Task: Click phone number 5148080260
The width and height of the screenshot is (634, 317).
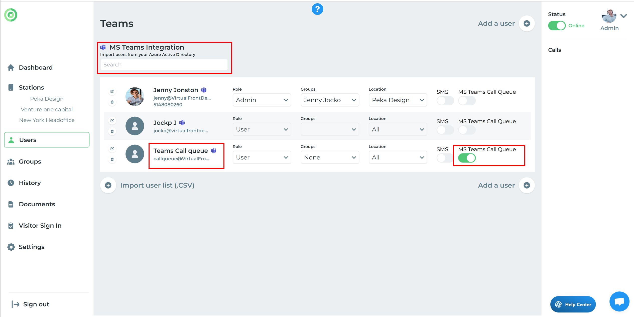Action: (168, 105)
